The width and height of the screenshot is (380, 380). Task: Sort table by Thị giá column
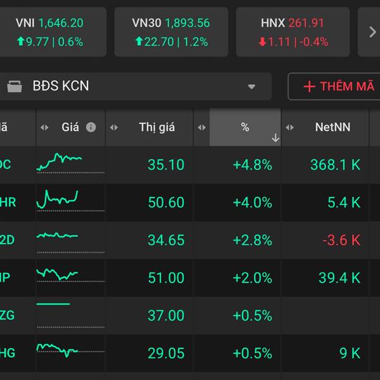click(156, 127)
